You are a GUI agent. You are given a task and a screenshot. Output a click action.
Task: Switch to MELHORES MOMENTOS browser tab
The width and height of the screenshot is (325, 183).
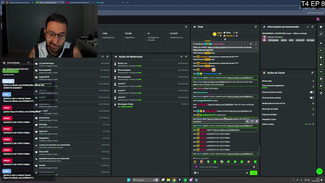(x=79, y=3)
